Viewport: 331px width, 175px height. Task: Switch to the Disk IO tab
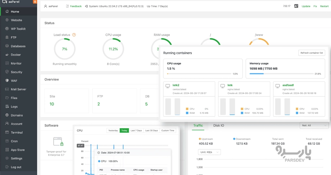tap(219, 125)
